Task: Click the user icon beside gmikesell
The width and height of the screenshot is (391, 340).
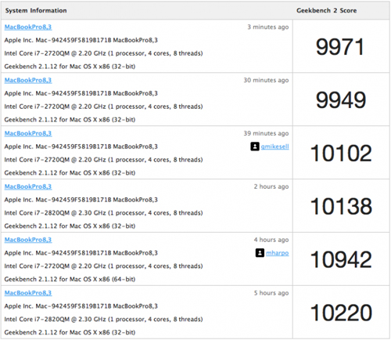Action: click(x=255, y=146)
